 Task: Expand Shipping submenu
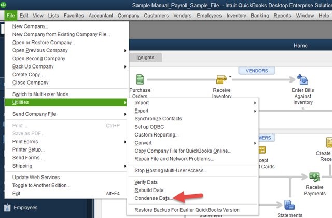click(x=125, y=166)
